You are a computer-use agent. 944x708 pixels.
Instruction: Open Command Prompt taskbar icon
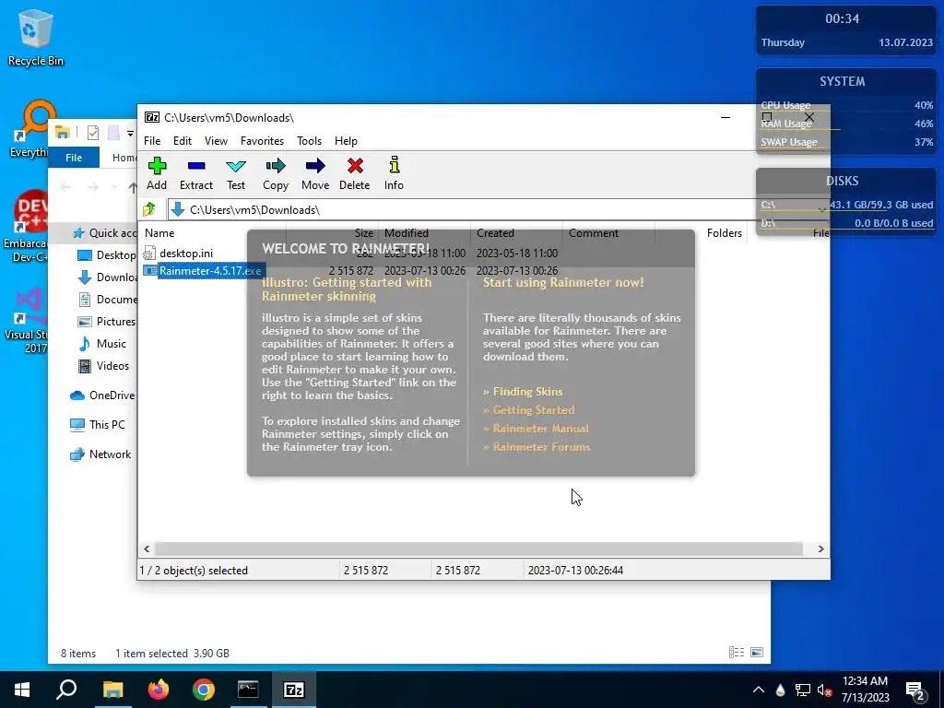(x=248, y=690)
